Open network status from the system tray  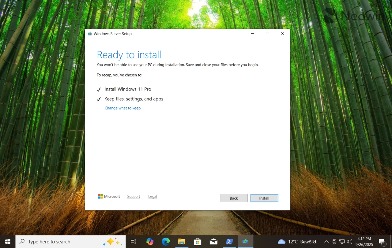[342, 242]
